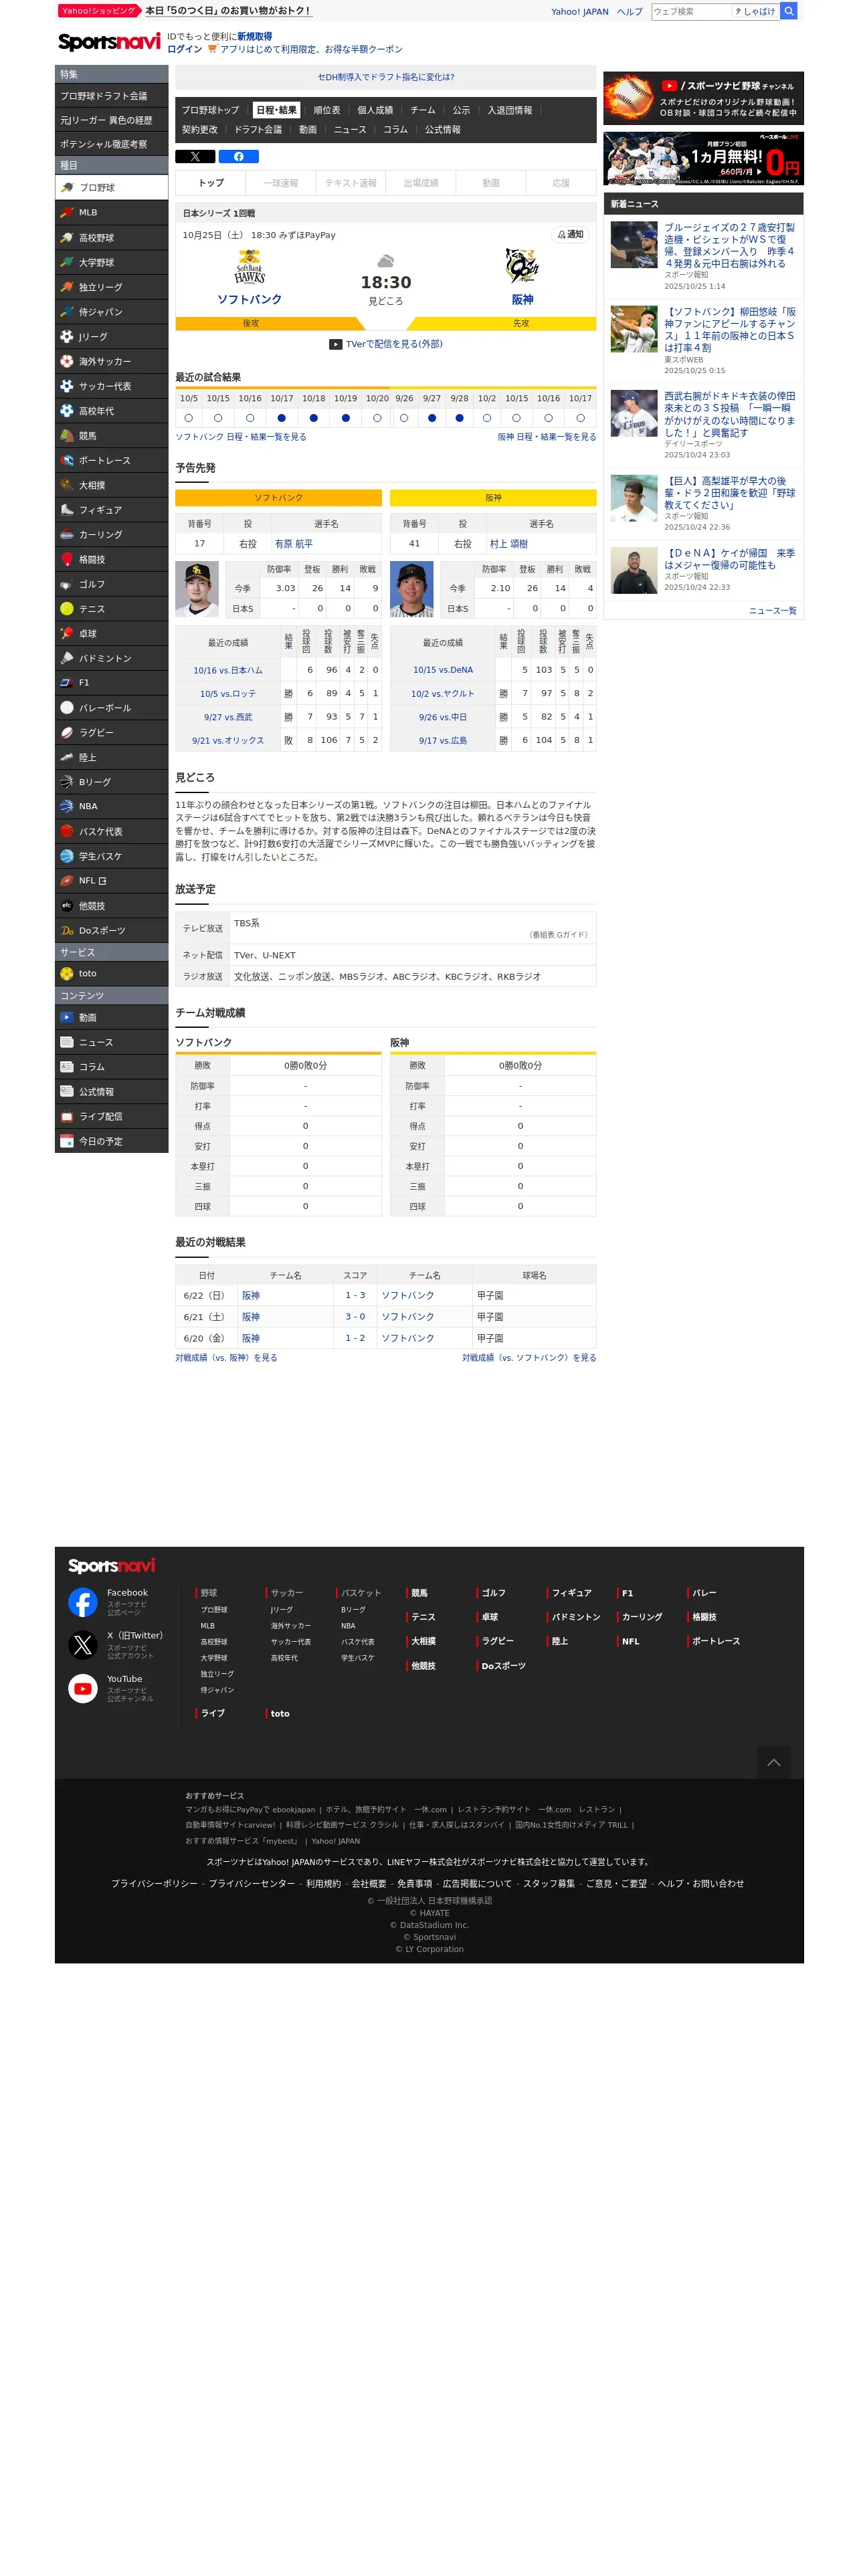859x2576 pixels.
Task: Click the search magnifier button
Action: coord(788,11)
